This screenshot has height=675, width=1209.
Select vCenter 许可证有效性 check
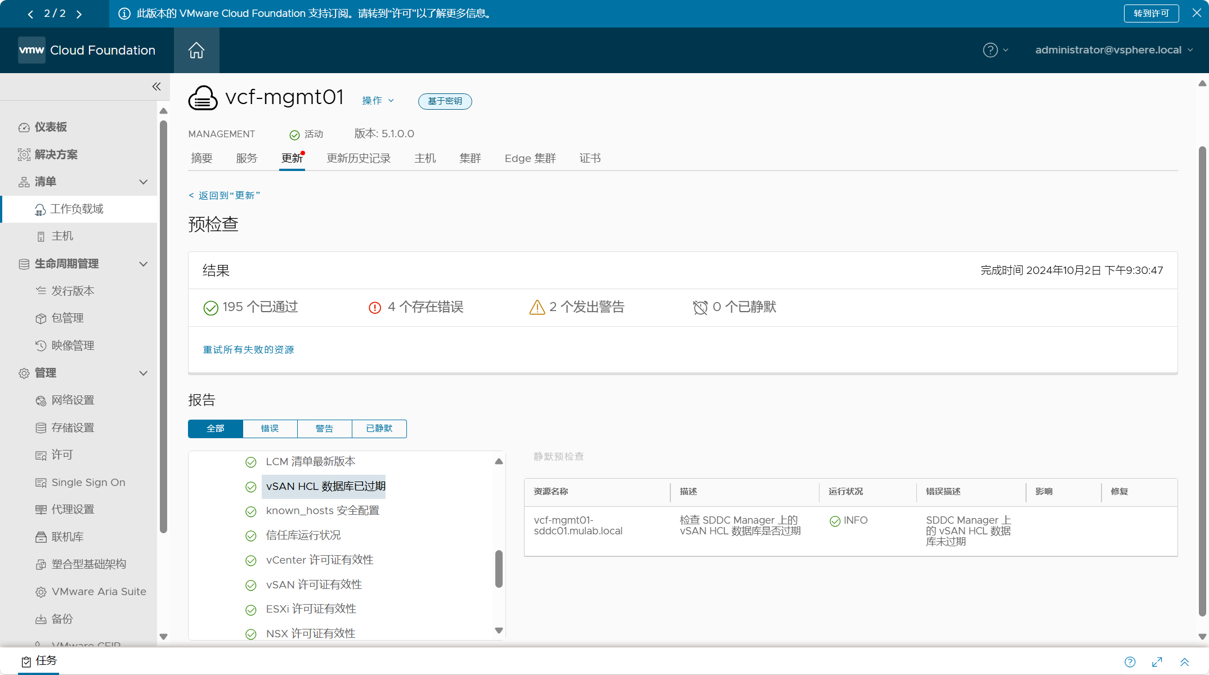coord(320,560)
